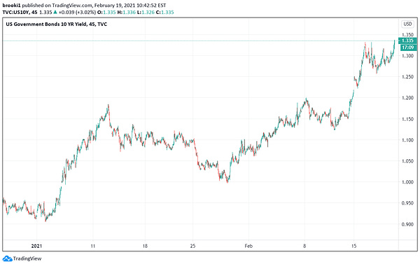420x266 pixels.
Task: Click the 1.300 price axis label
Action: pyautogui.click(x=407, y=56)
